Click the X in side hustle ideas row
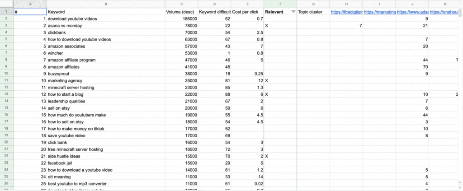This screenshot has height=191, width=463. [x=267, y=156]
